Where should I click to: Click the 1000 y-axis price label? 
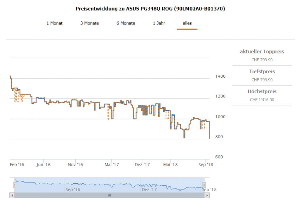[x=221, y=117]
